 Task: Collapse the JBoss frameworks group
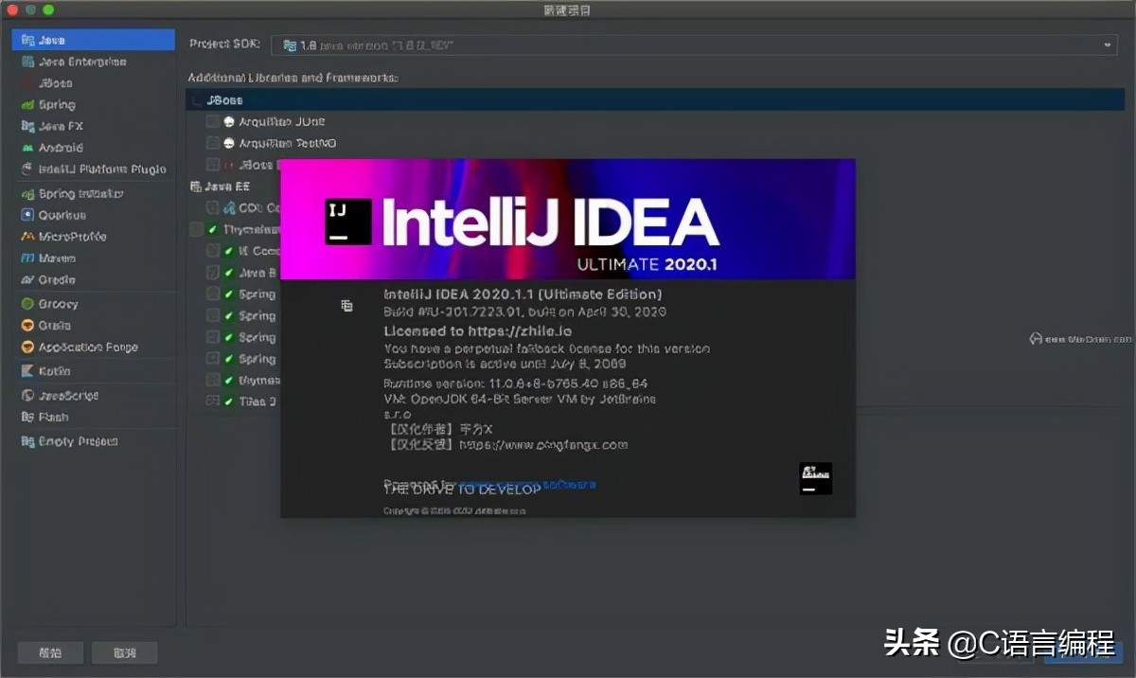196,100
